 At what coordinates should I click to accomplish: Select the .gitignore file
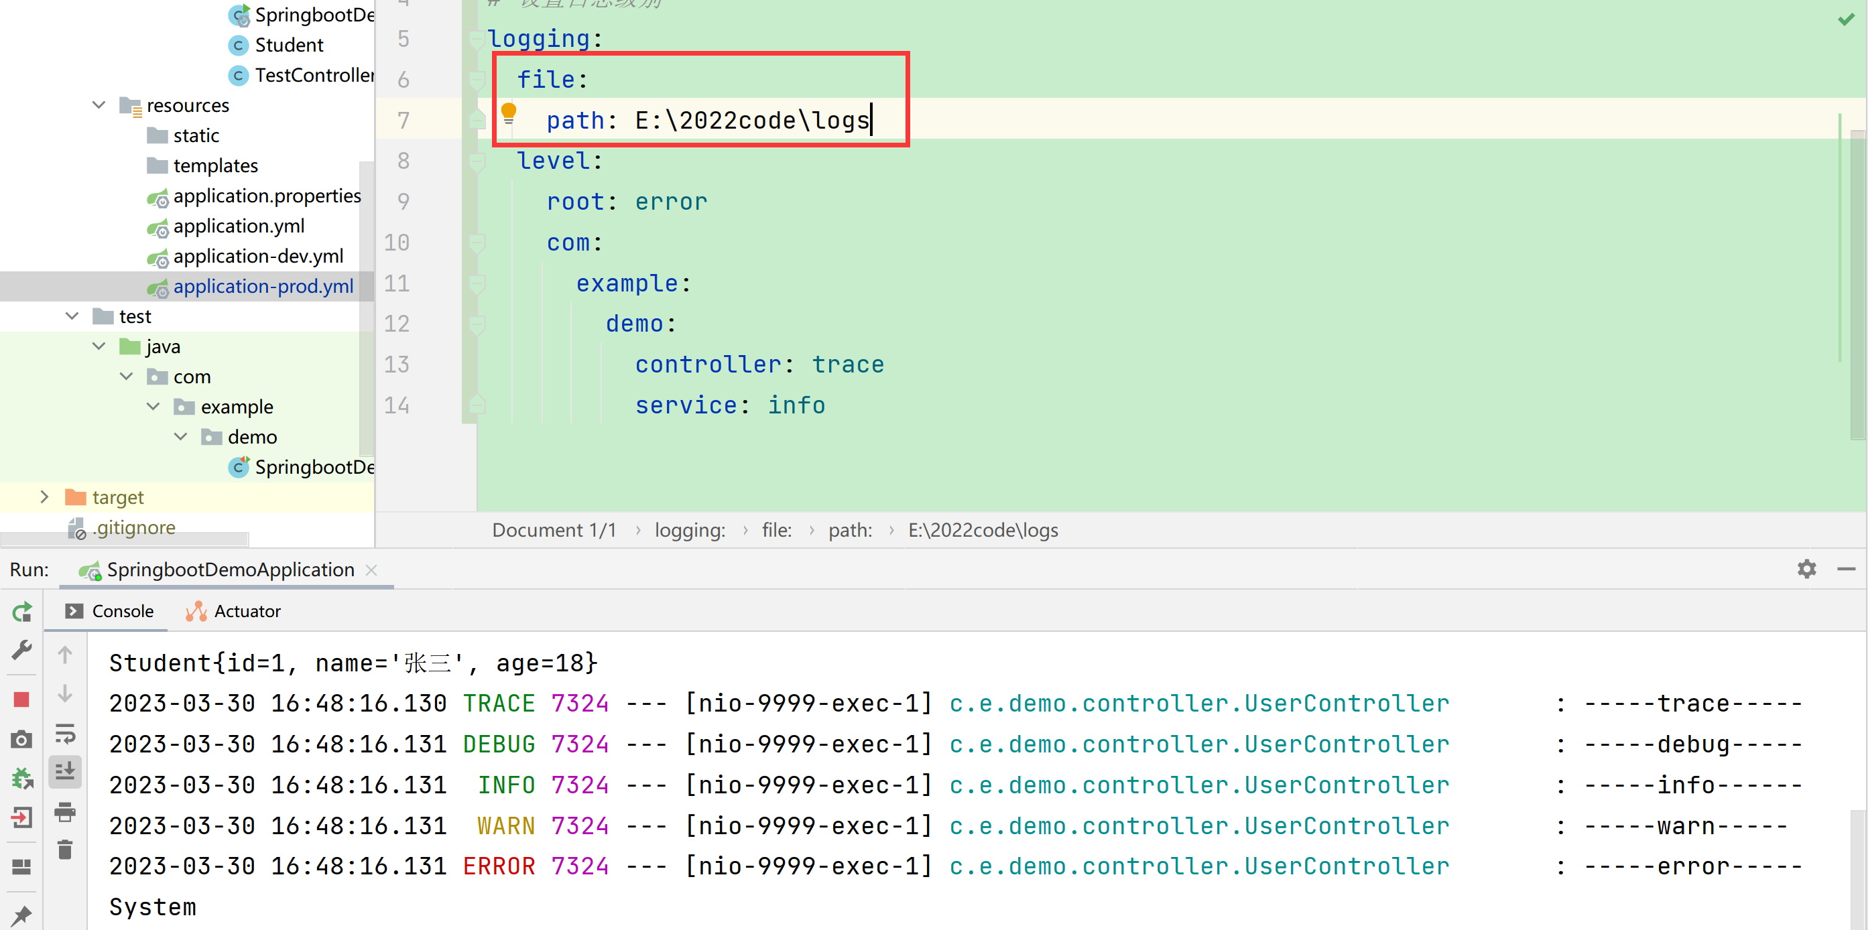coord(122,527)
